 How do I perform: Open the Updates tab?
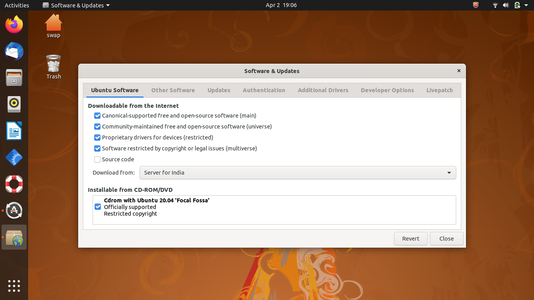coord(219,90)
